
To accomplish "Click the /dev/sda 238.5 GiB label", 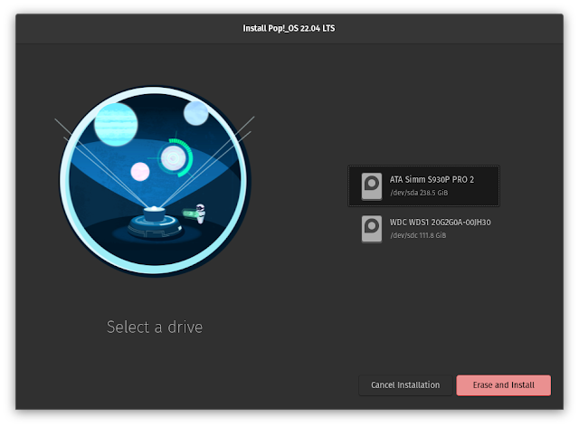I will tap(419, 193).
